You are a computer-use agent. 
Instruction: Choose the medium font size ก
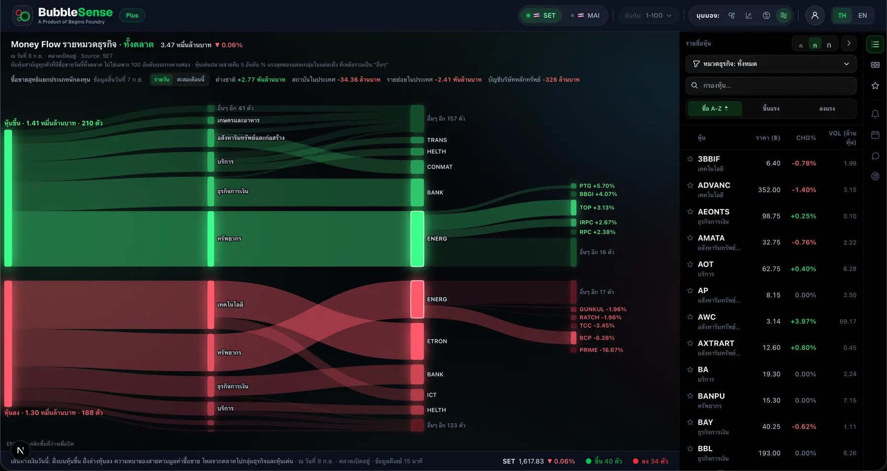click(815, 45)
